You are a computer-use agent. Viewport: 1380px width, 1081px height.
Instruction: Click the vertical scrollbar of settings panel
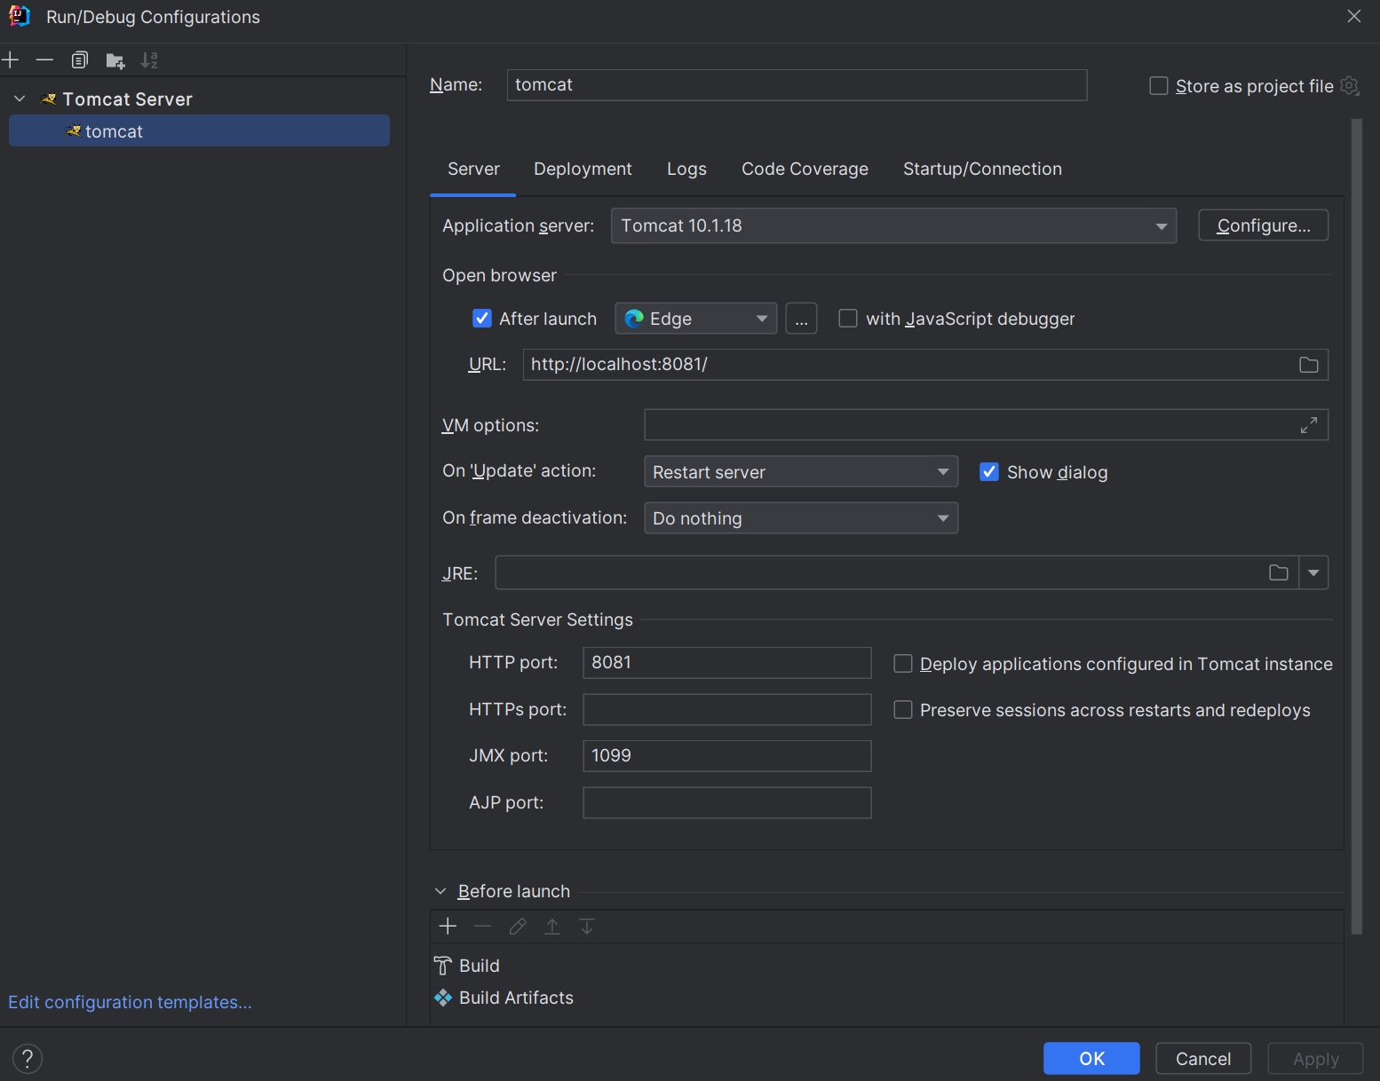coord(1356,526)
